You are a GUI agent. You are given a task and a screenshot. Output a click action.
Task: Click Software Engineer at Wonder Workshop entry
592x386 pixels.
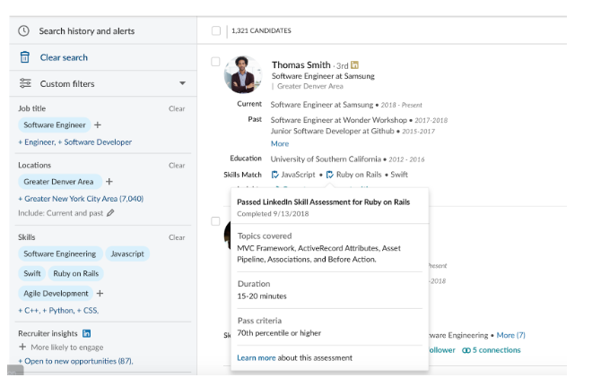pos(339,120)
